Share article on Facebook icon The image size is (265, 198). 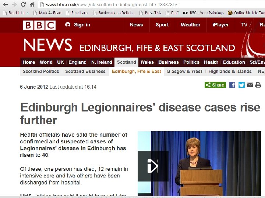coord(232,85)
